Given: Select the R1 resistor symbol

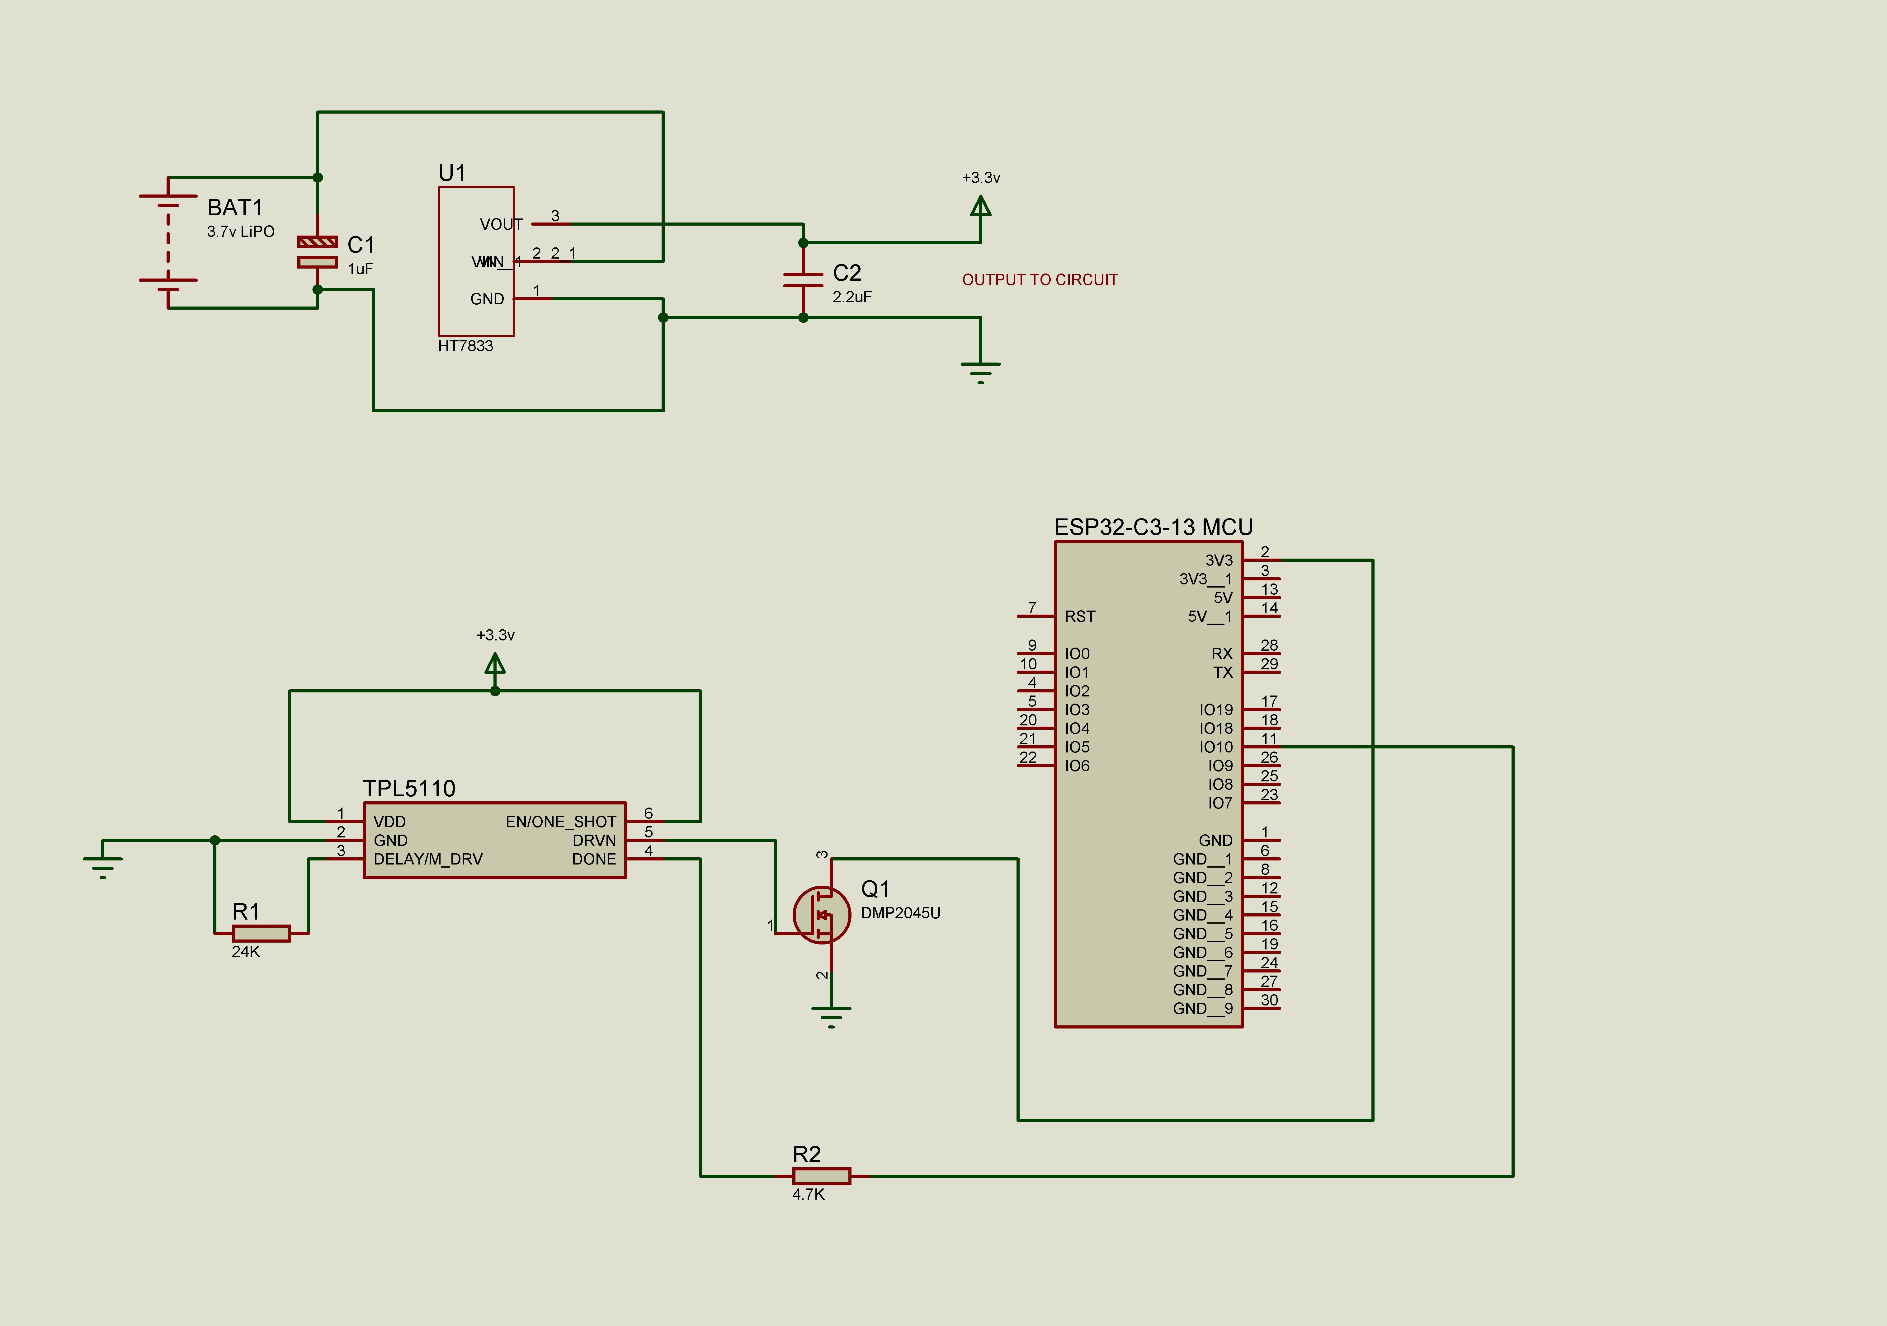Looking at the screenshot, I should coord(261,933).
